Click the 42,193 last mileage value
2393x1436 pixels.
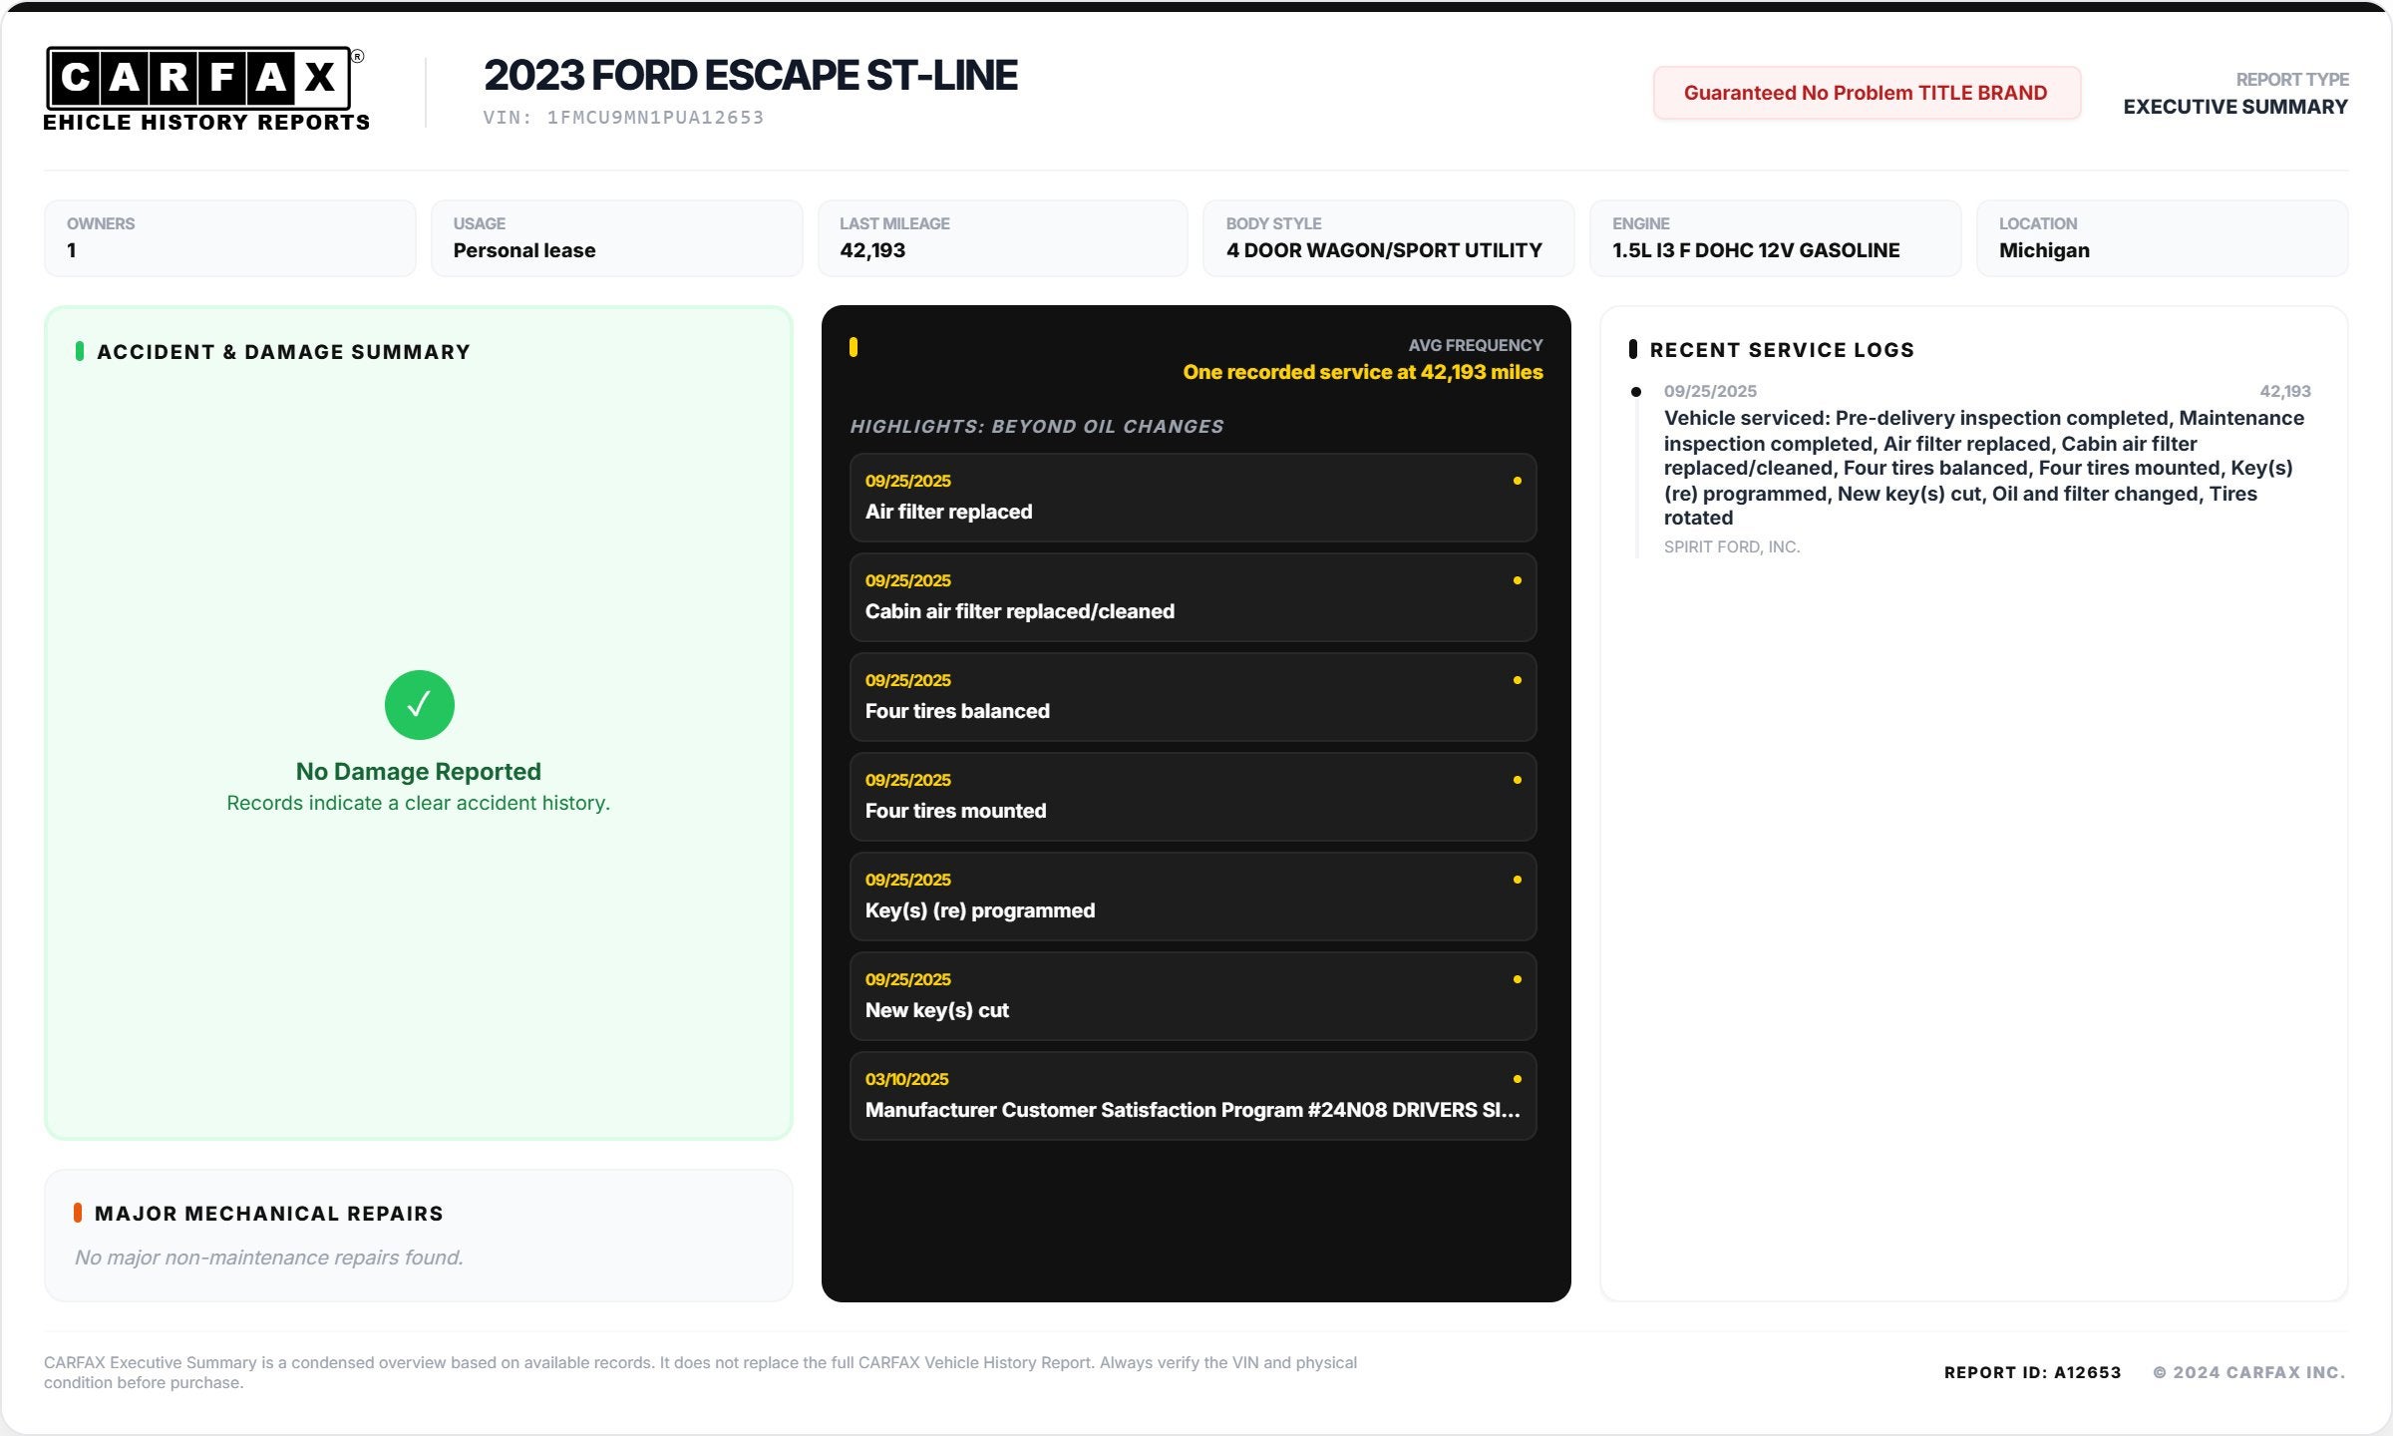pos(872,250)
